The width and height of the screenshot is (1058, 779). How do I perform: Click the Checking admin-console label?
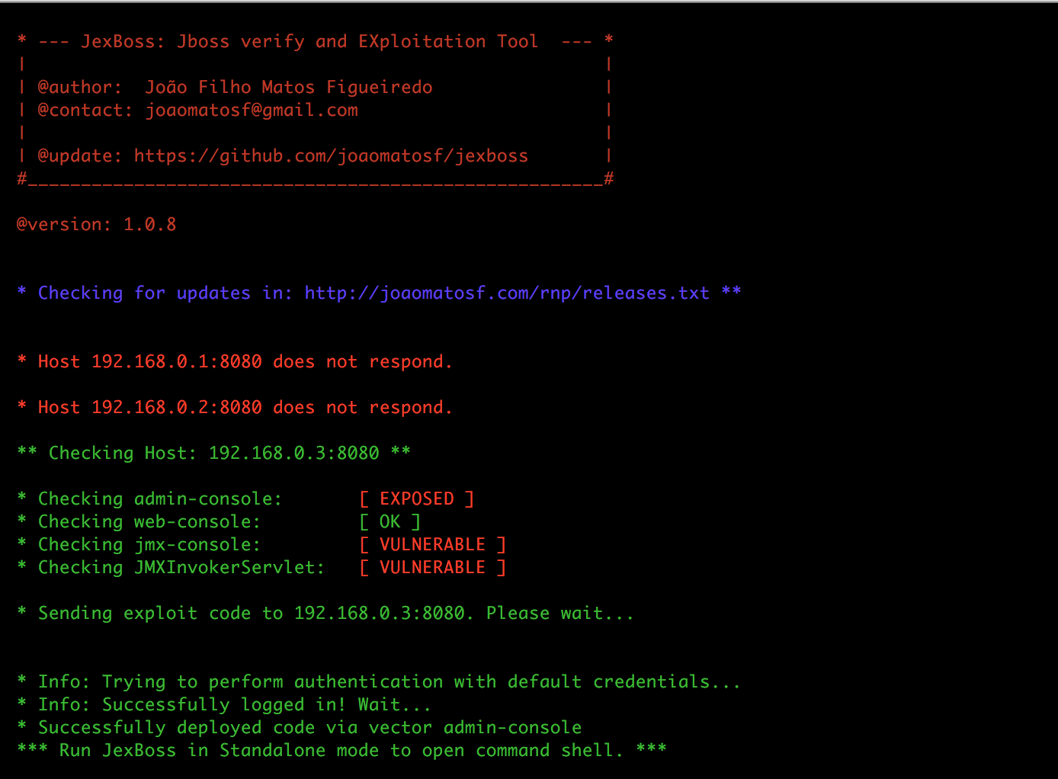[x=159, y=499]
